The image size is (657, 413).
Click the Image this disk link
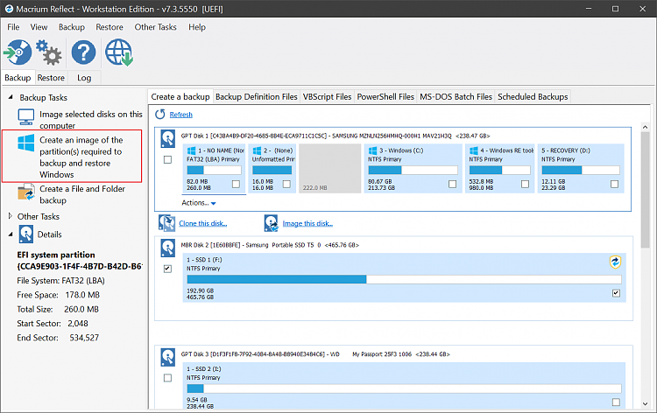pyautogui.click(x=307, y=223)
